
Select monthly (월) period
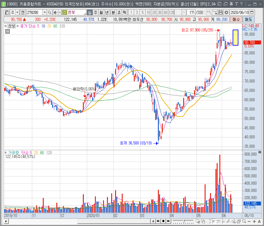coord(101,12)
